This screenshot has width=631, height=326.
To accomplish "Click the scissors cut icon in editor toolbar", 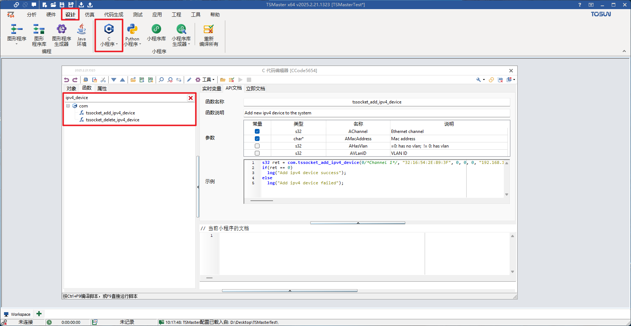I will point(103,80).
